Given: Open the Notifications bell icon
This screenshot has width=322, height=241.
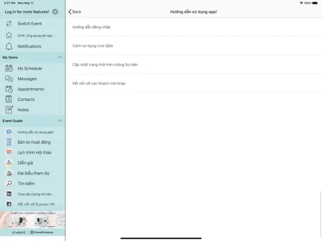Looking at the screenshot, I should (x=9, y=47).
